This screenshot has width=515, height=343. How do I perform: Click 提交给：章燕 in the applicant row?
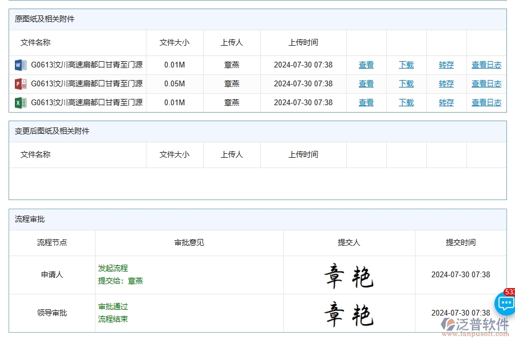(x=120, y=280)
